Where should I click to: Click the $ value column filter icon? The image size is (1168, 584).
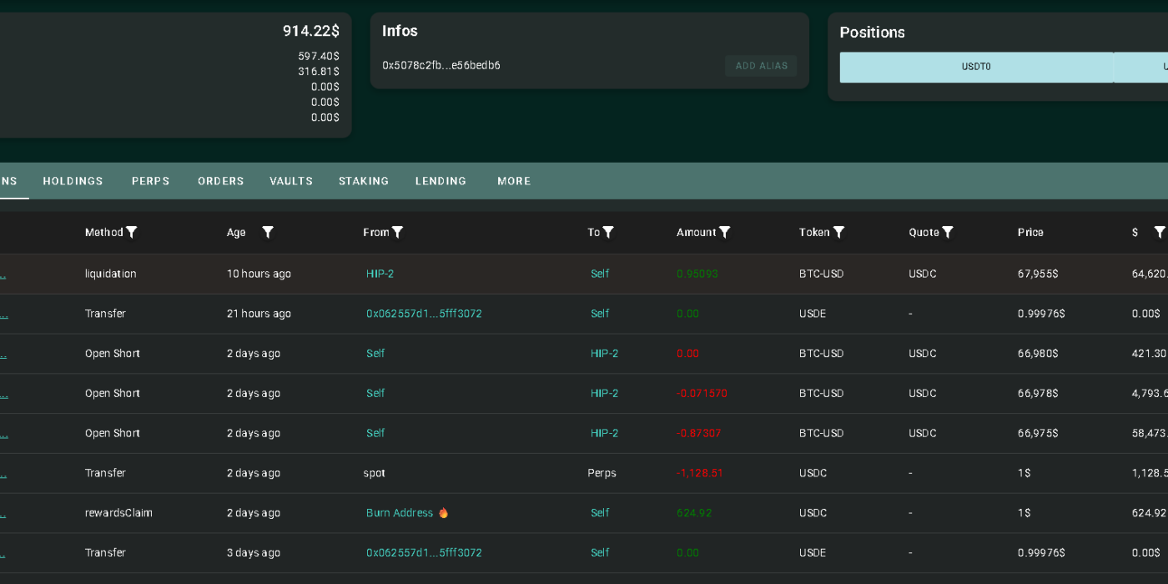pos(1159,233)
